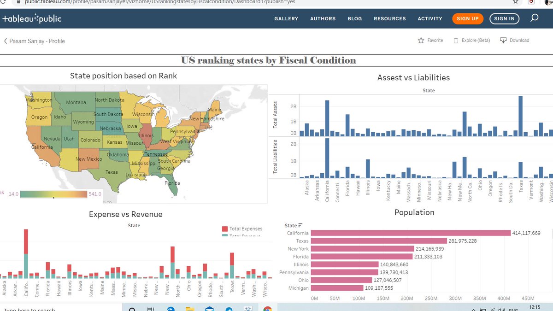
Task: Select Washington on the map
Action: [39, 100]
